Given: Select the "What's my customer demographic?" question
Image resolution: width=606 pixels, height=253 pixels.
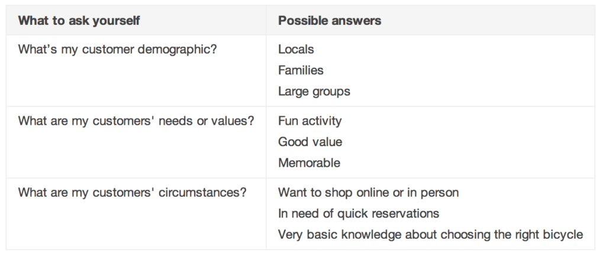Looking at the screenshot, I should [x=118, y=49].
